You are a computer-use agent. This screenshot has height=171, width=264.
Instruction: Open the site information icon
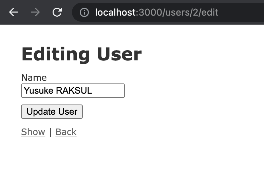pyautogui.click(x=84, y=12)
